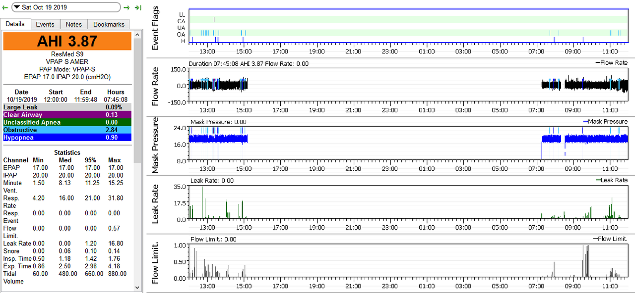Screen dimensions: 635x293
Task: Click the Obstructive index value 2.84
Action: [x=112, y=130]
